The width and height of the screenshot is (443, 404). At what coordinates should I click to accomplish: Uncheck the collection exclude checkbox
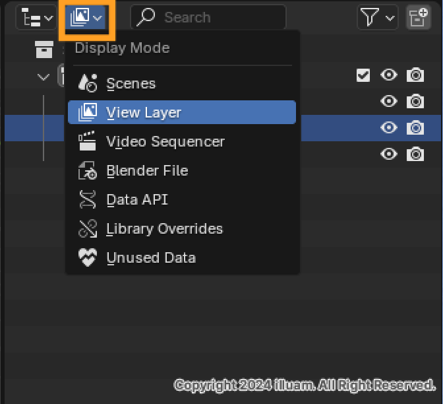click(x=363, y=75)
